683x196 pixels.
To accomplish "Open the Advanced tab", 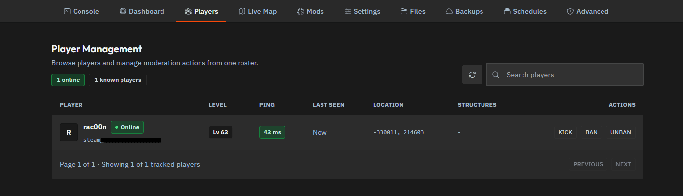I will pyautogui.click(x=587, y=11).
